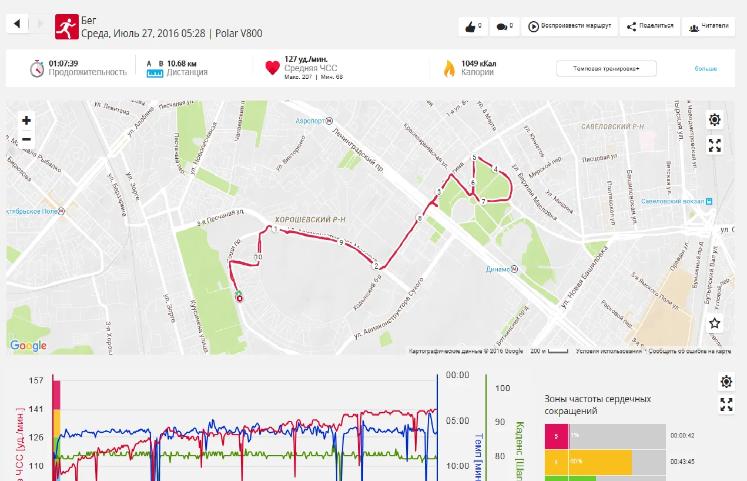Like the training with thumbs up

(473, 26)
